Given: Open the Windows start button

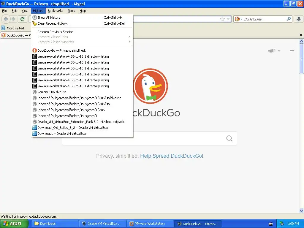Looking at the screenshot, I should coord(14,224).
